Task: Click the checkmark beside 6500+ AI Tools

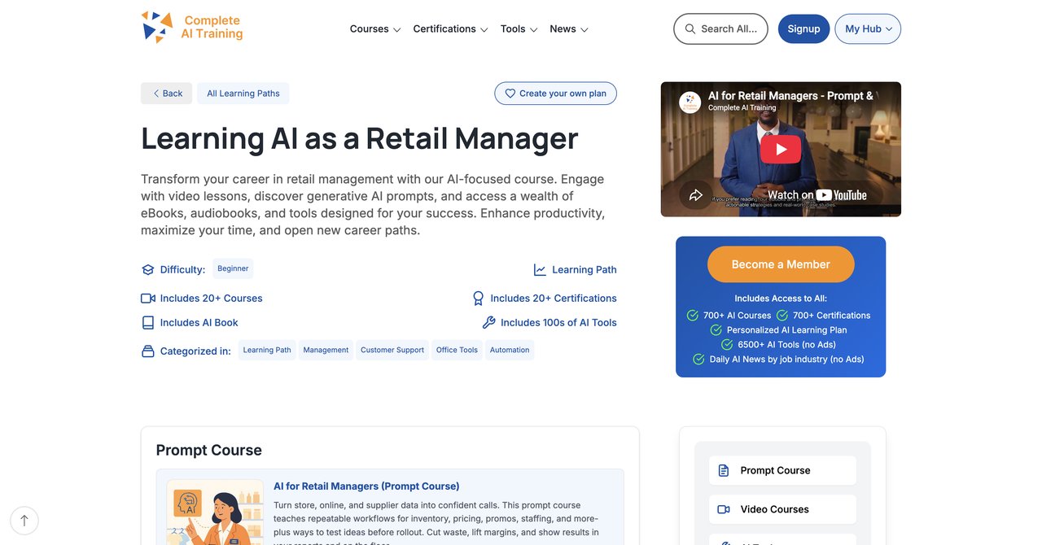Action: point(728,345)
